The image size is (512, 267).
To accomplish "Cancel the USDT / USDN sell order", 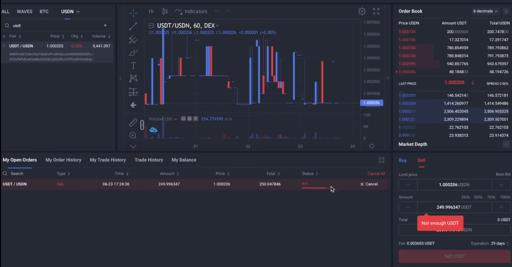I will pyautogui.click(x=369, y=184).
